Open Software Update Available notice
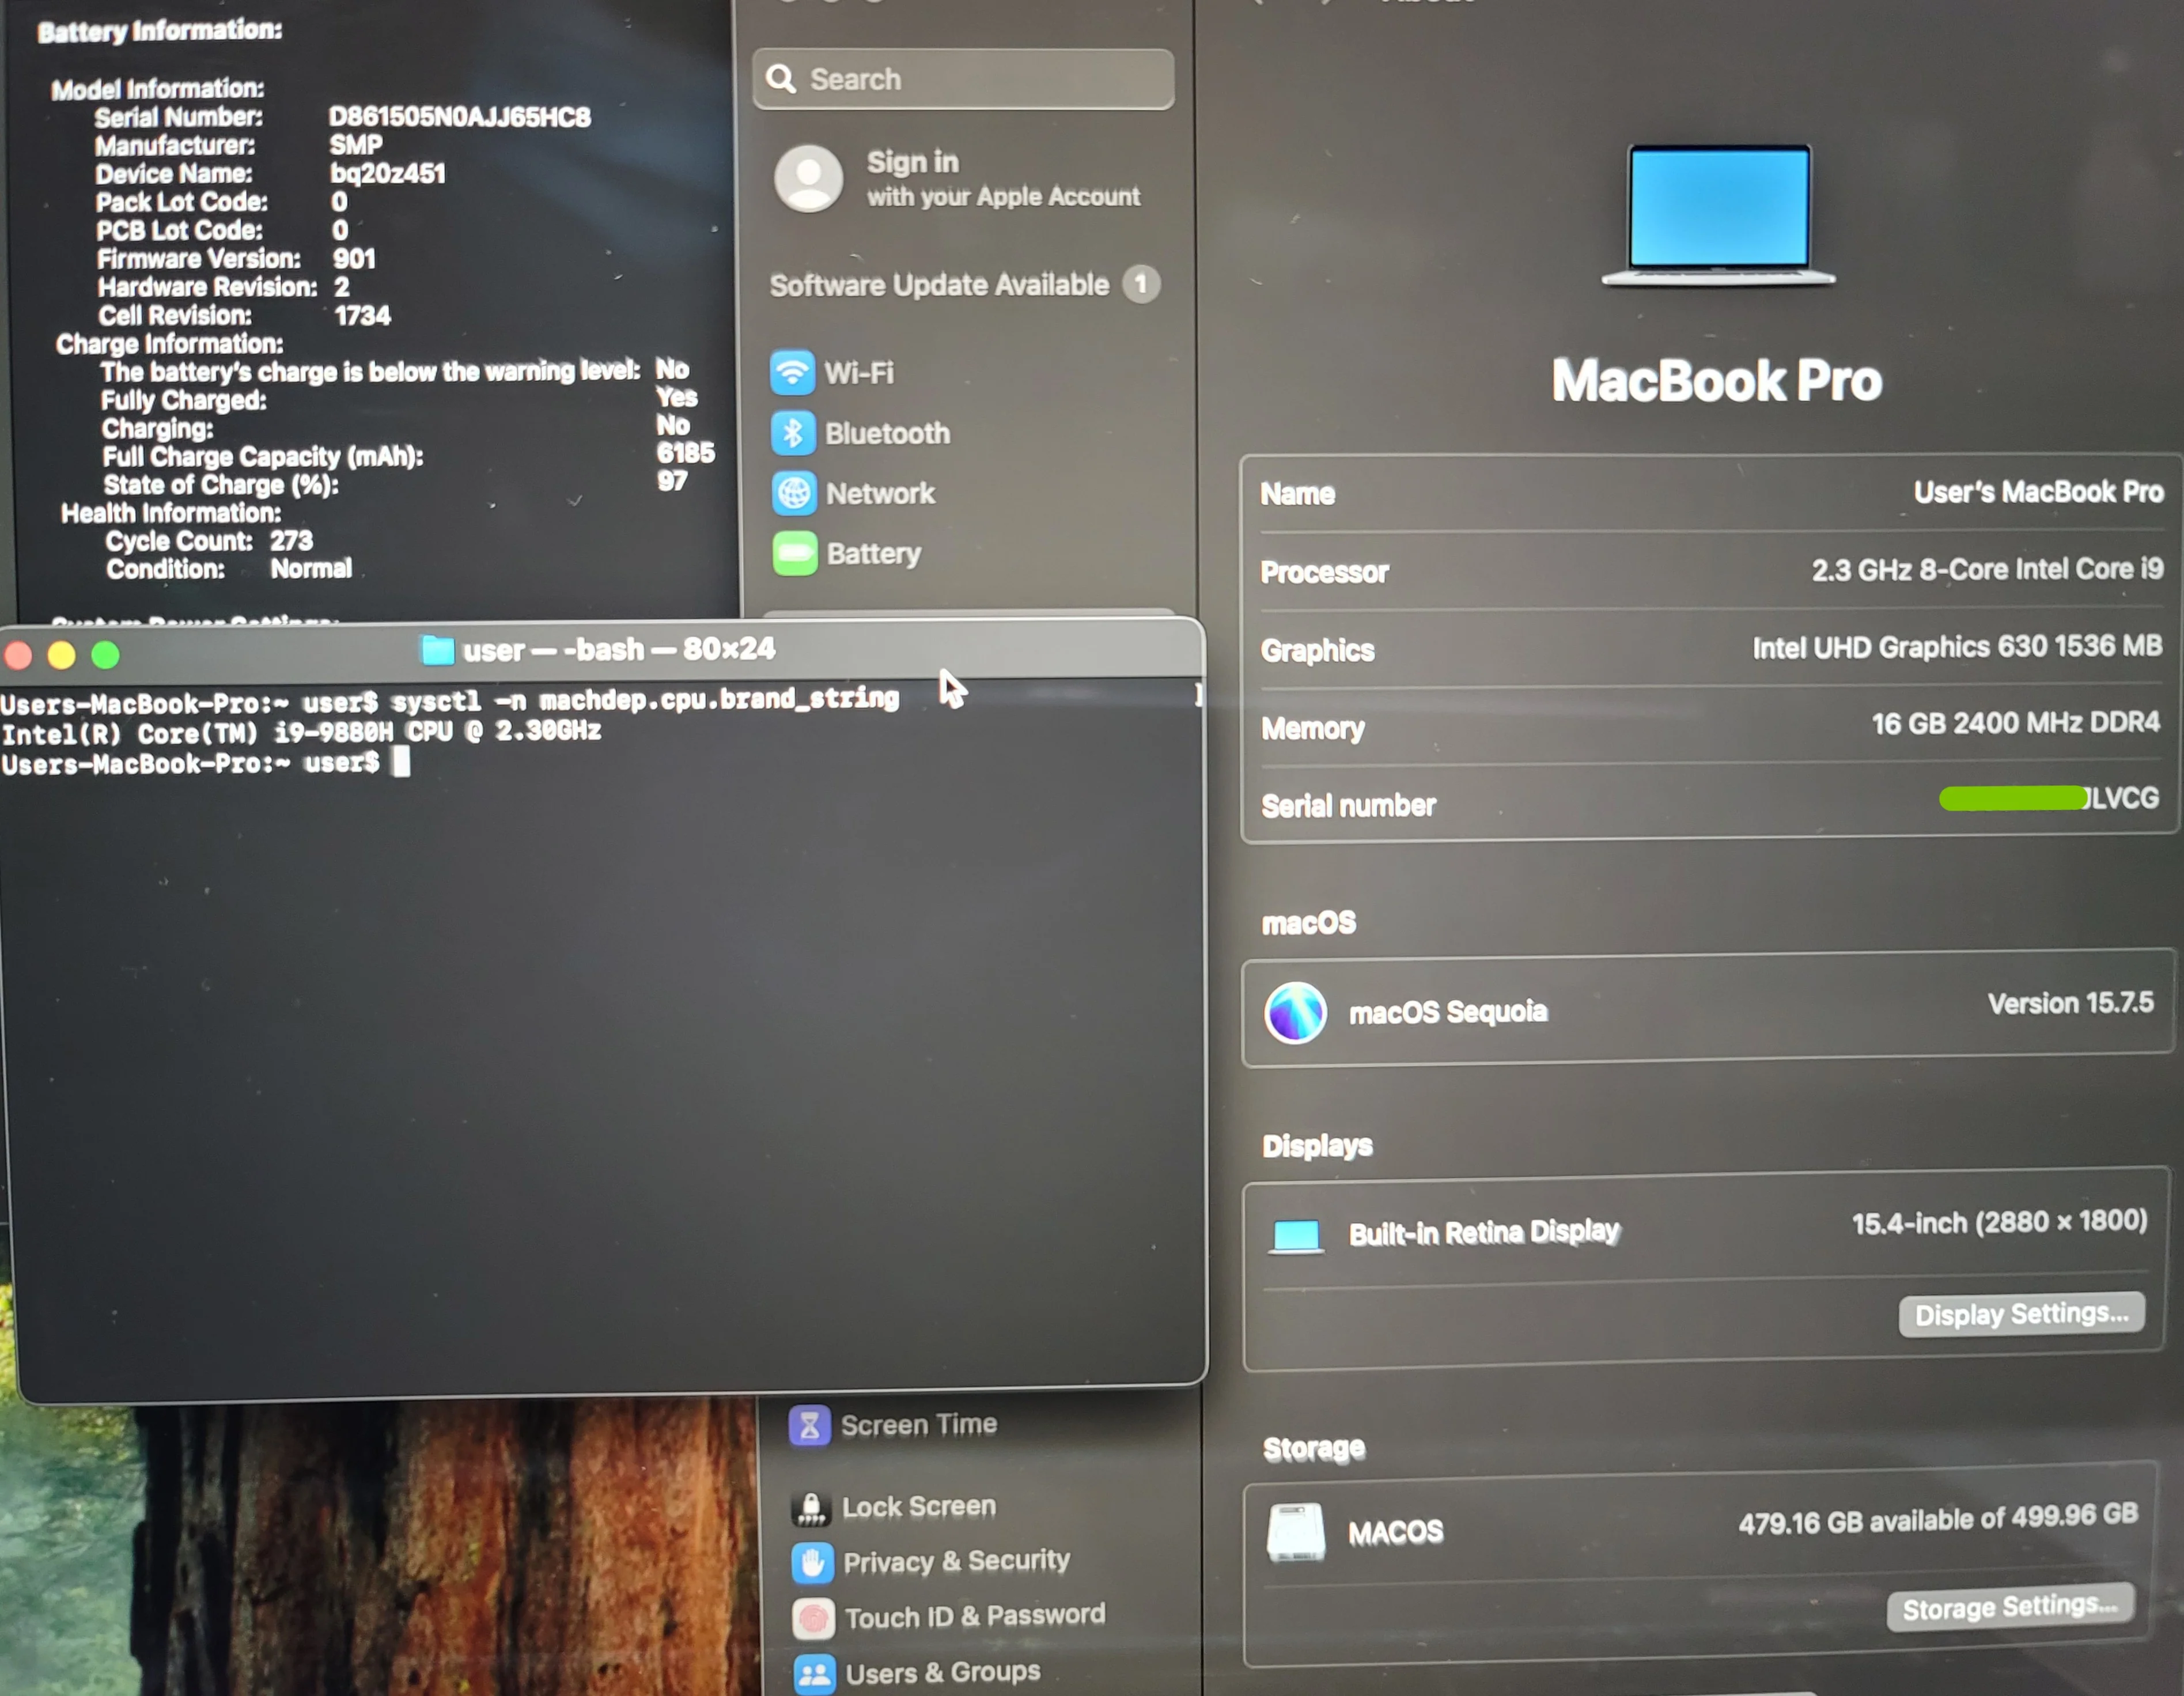The height and width of the screenshot is (1696, 2184). coord(939,285)
